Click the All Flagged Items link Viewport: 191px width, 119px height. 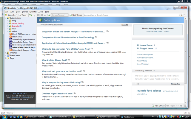(x=145, y=48)
